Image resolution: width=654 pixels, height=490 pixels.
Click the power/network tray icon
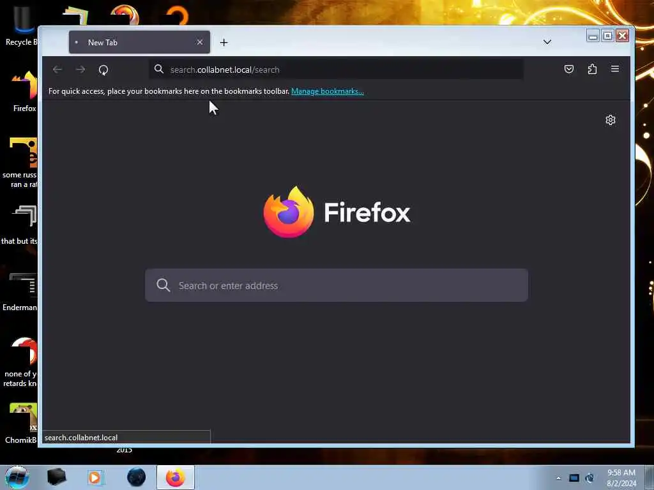coord(589,478)
